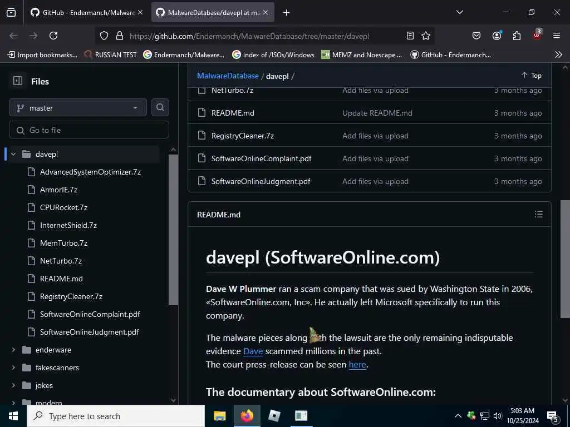Open the Import bookmarks item

point(42,55)
